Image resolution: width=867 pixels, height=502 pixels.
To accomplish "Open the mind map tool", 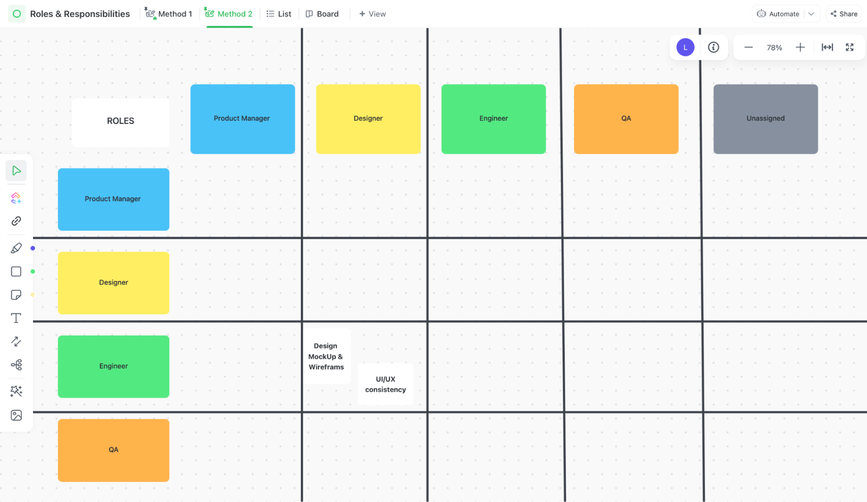I will (x=16, y=365).
